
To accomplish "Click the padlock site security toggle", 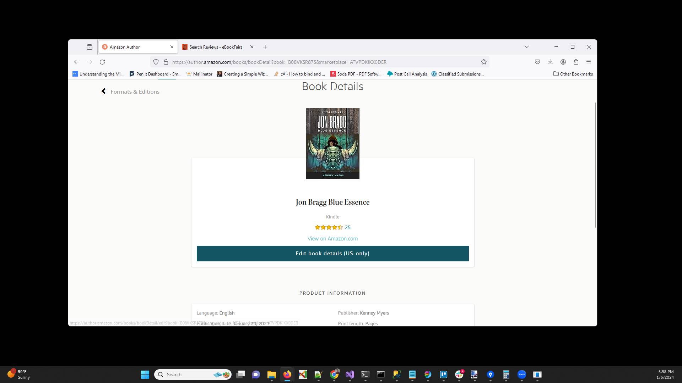I will pyautogui.click(x=166, y=62).
